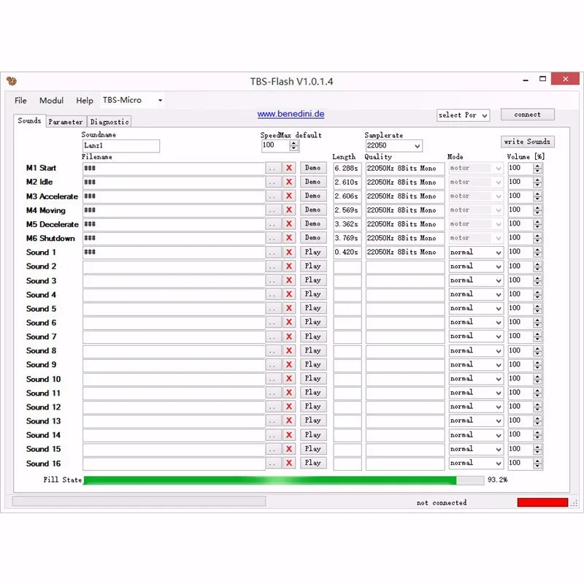The height and width of the screenshot is (584, 584).
Task: Play Sound 11
Action: pyautogui.click(x=313, y=393)
